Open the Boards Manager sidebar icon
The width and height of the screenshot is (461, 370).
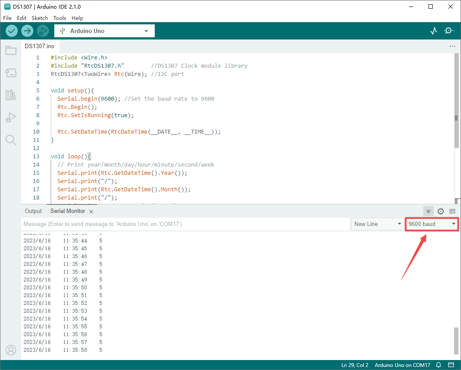11,72
